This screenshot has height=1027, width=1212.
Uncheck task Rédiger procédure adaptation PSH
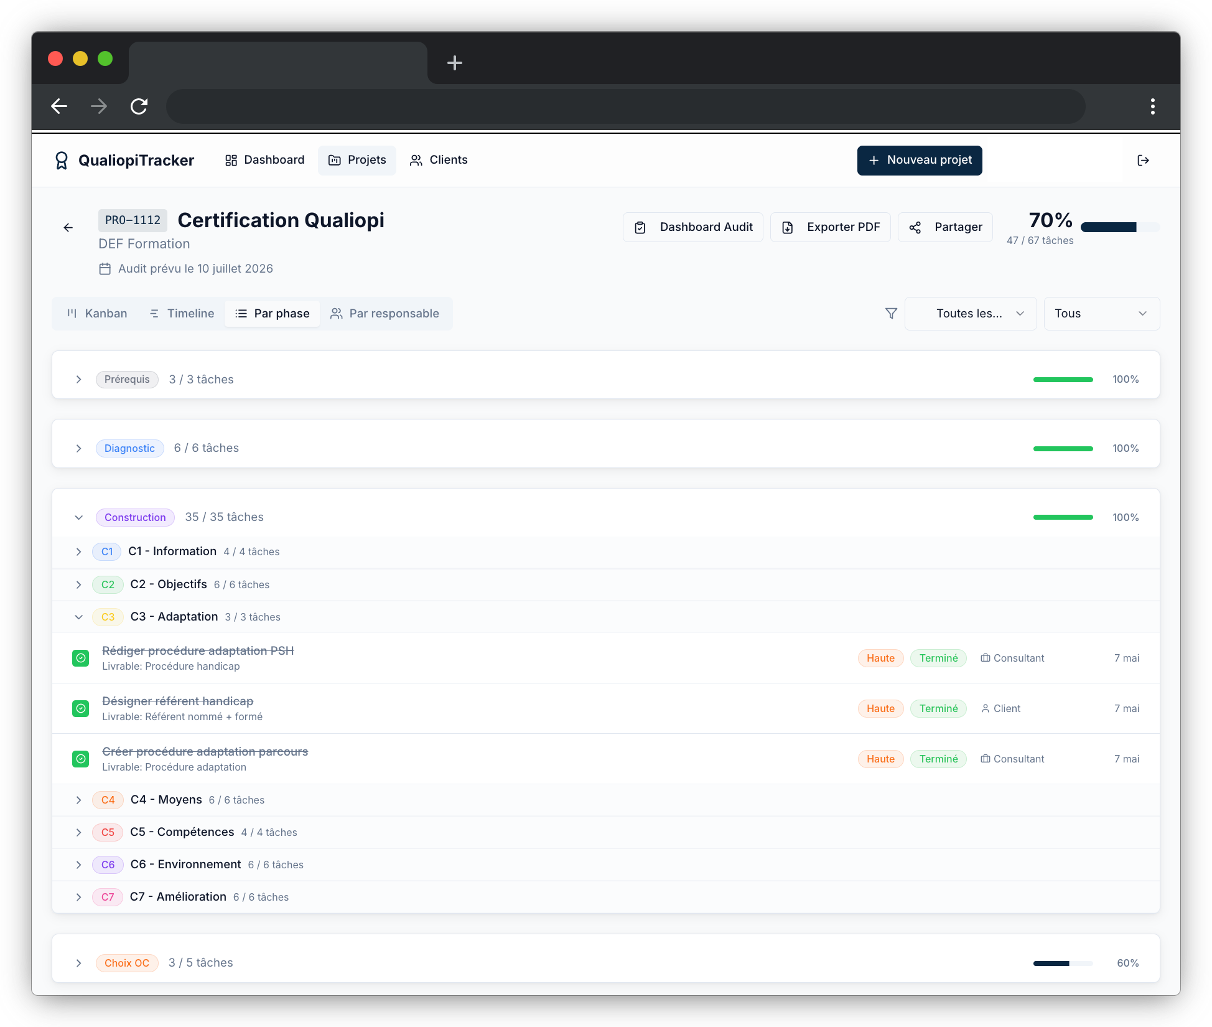coord(81,658)
